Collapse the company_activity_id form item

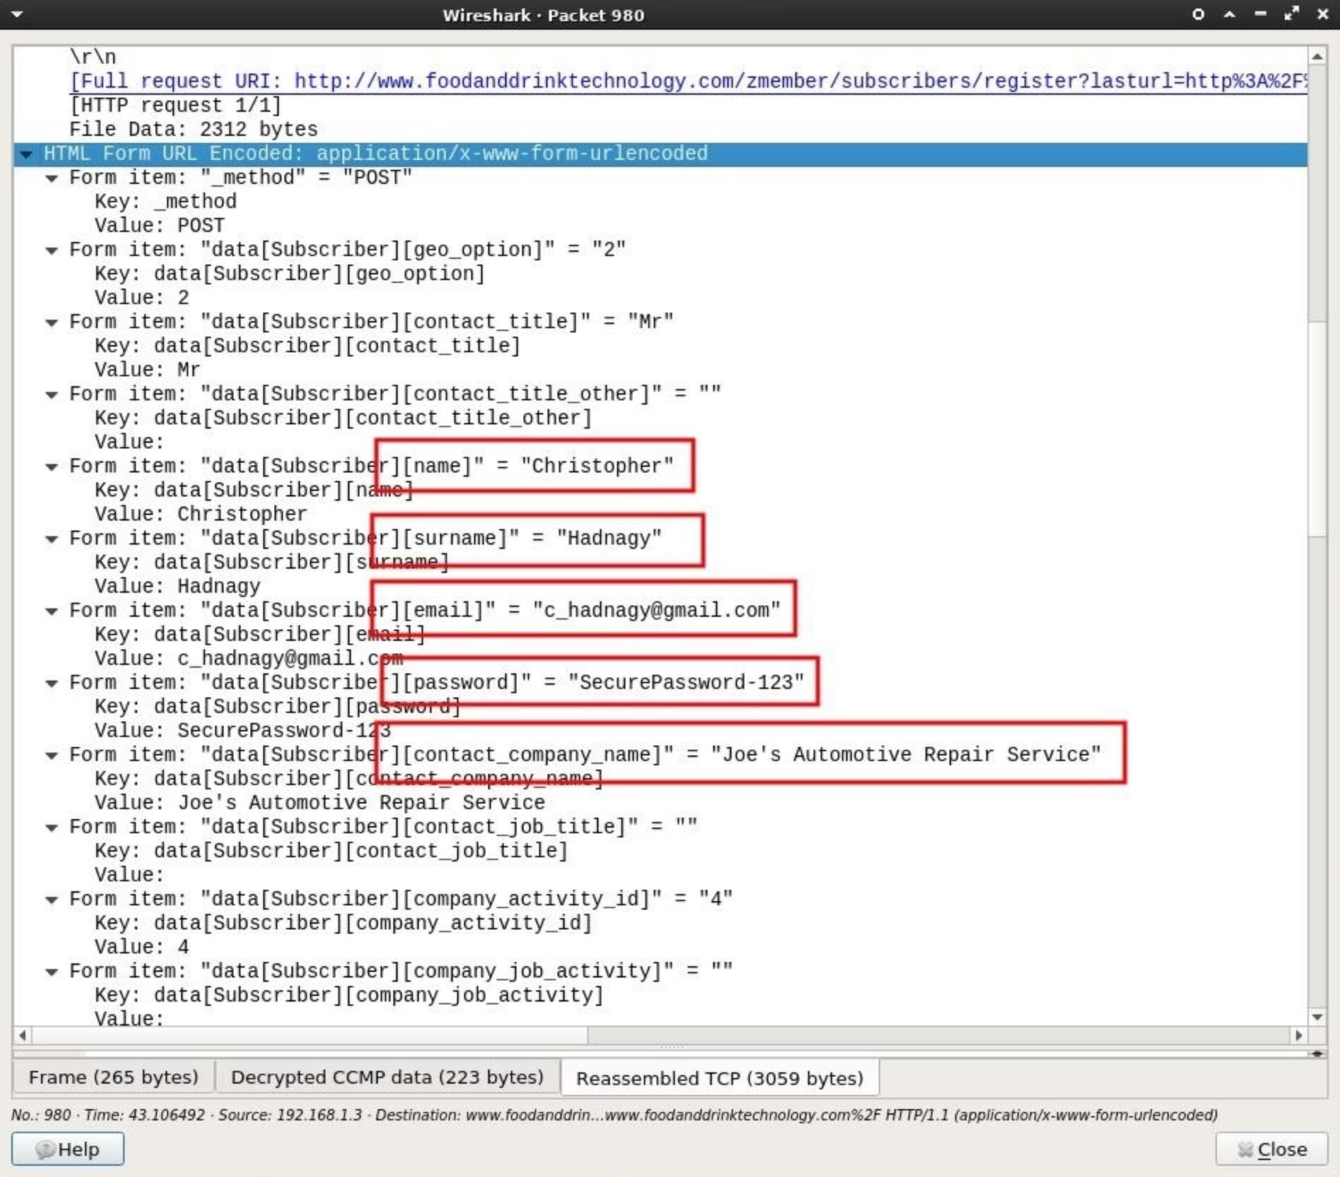tap(52, 898)
